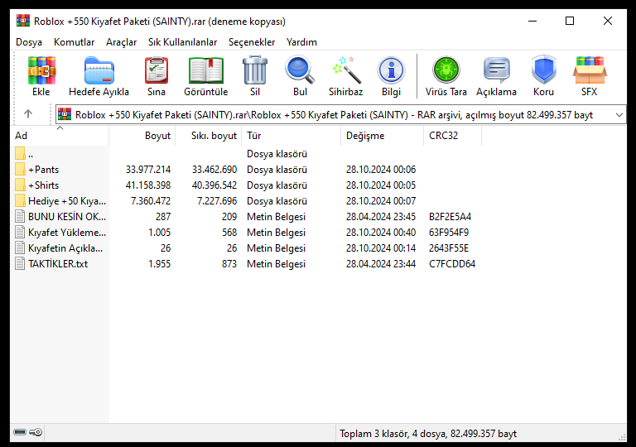Viewport: 636px width, 447px height.
Task: Start Virüs Tara scan
Action: [446, 71]
